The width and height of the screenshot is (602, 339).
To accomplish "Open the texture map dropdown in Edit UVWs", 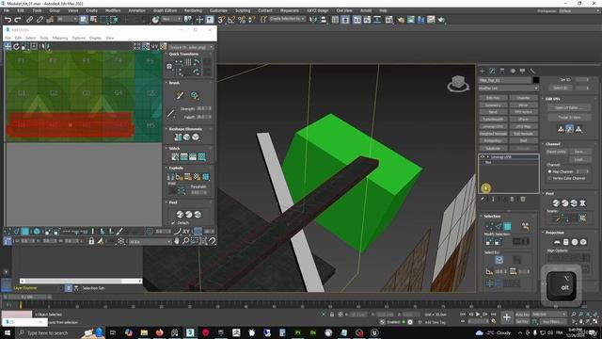I will click(191, 47).
